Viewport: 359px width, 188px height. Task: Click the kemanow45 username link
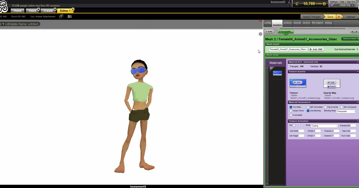278,2
